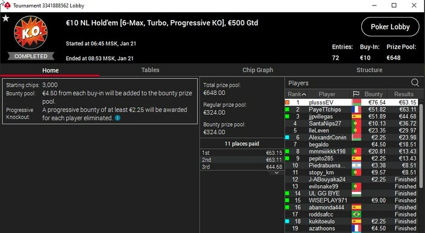
Task: Click the Argentina flag beside Piedrabuena
Action: pos(356,166)
